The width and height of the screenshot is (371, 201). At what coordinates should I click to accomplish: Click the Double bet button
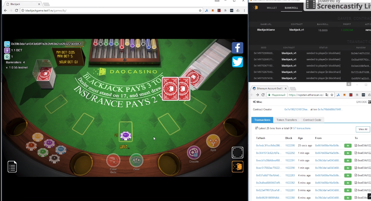(x=194, y=153)
